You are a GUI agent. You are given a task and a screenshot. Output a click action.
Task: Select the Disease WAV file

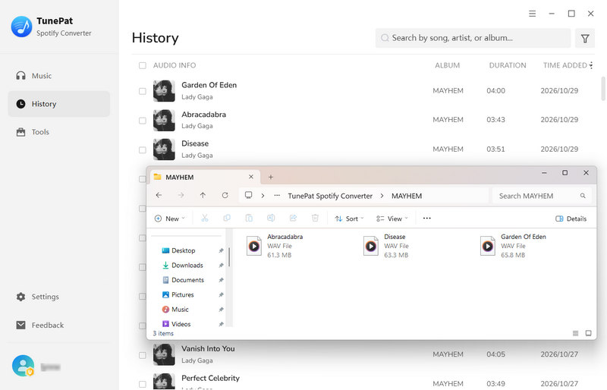tap(386, 246)
